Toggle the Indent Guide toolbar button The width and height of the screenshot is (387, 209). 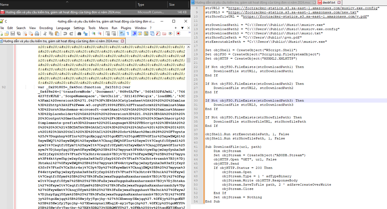[x=134, y=34]
